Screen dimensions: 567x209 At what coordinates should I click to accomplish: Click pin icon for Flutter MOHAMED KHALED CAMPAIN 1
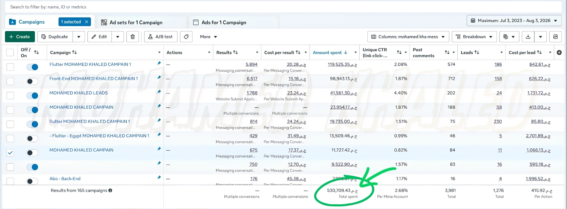159,63
